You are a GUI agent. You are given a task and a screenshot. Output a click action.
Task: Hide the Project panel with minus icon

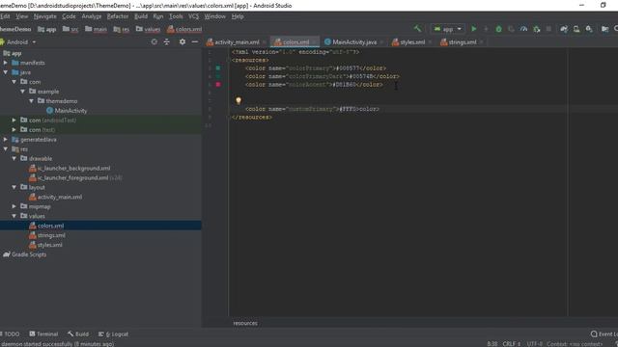click(x=195, y=41)
